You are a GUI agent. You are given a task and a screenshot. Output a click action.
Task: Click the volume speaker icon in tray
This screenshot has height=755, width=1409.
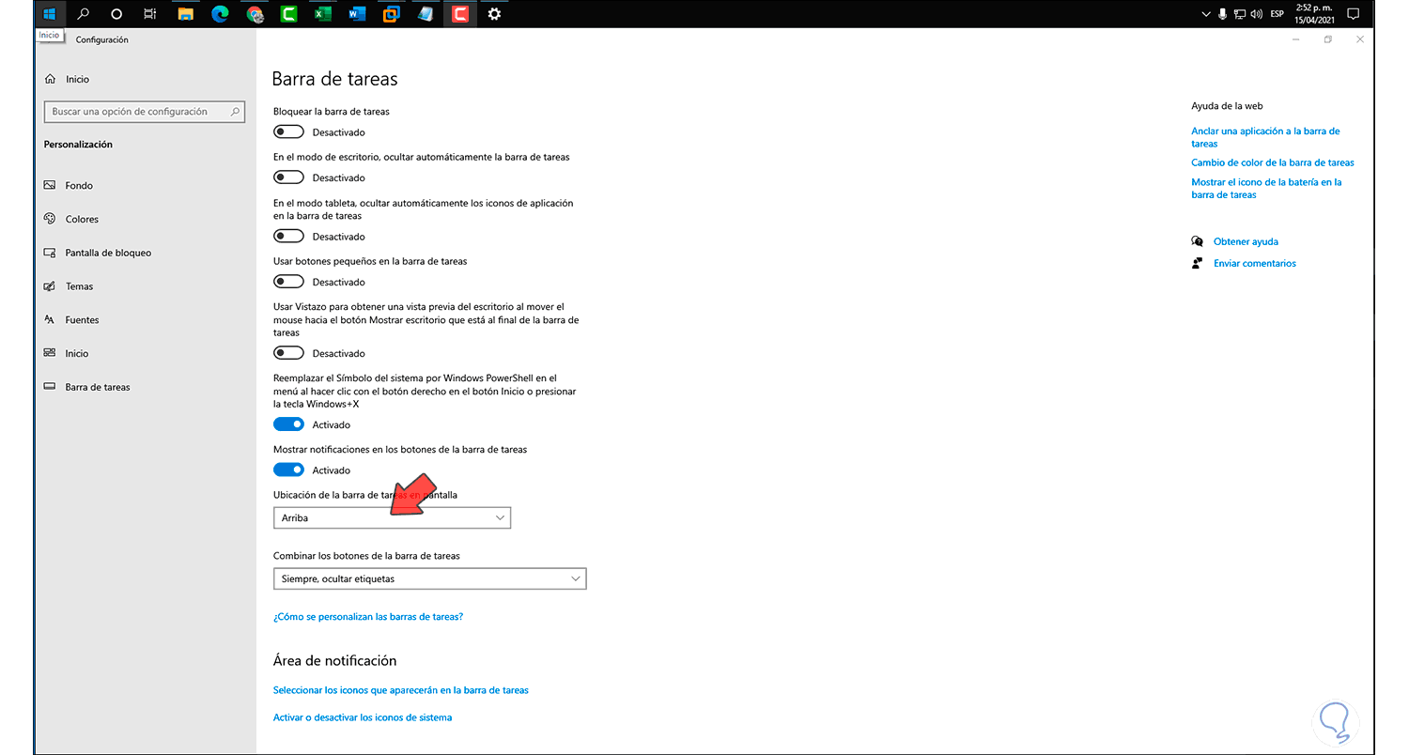pos(1256,14)
